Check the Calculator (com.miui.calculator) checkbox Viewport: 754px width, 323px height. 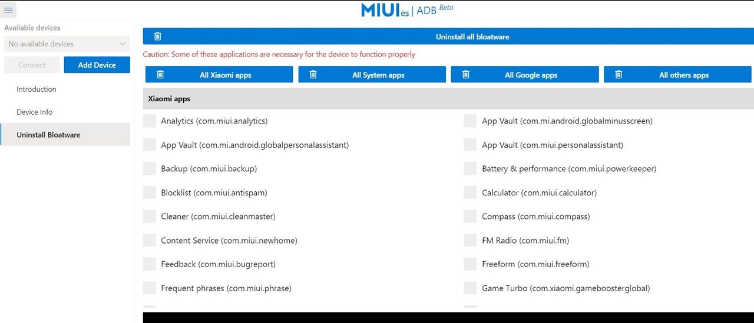470,192
